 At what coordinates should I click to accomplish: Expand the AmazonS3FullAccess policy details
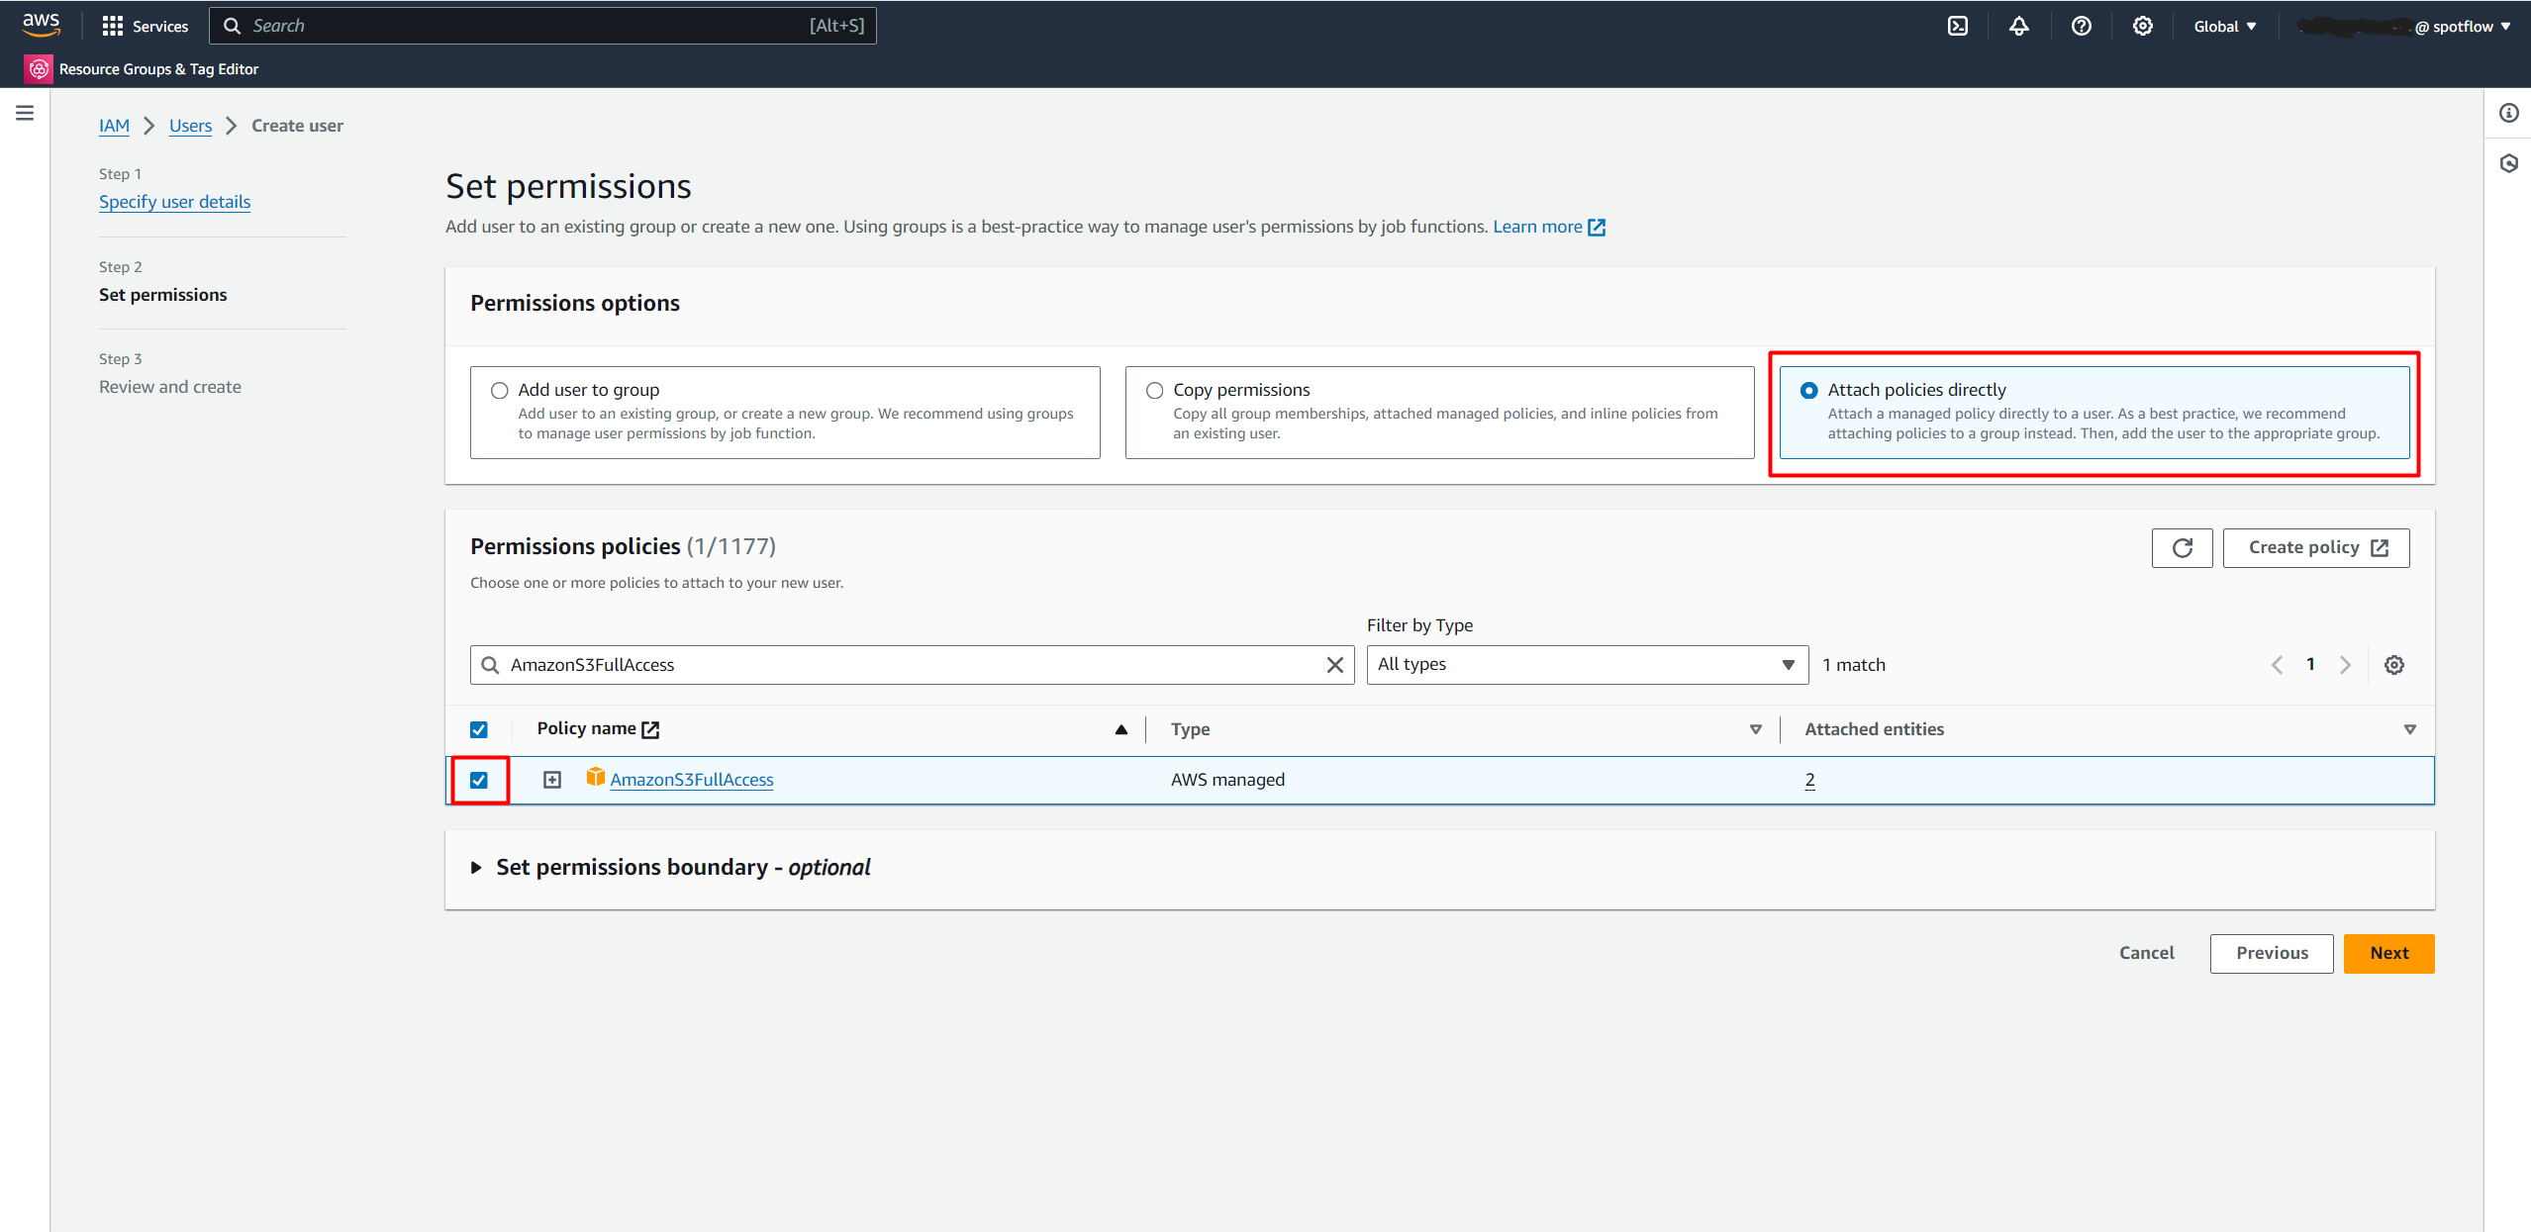(x=552, y=780)
